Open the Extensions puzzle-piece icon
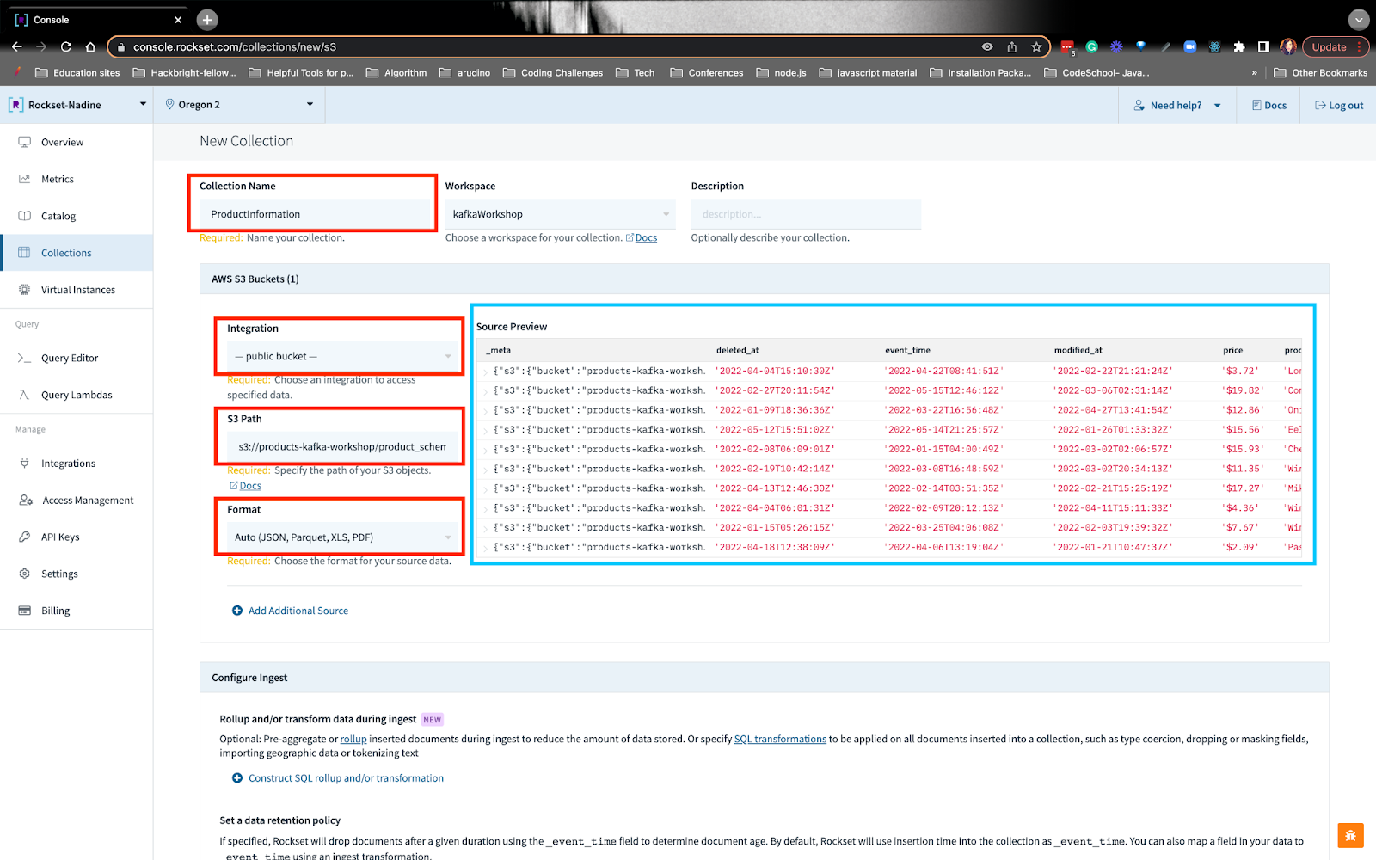Image resolution: width=1376 pixels, height=860 pixels. pos(1239,46)
